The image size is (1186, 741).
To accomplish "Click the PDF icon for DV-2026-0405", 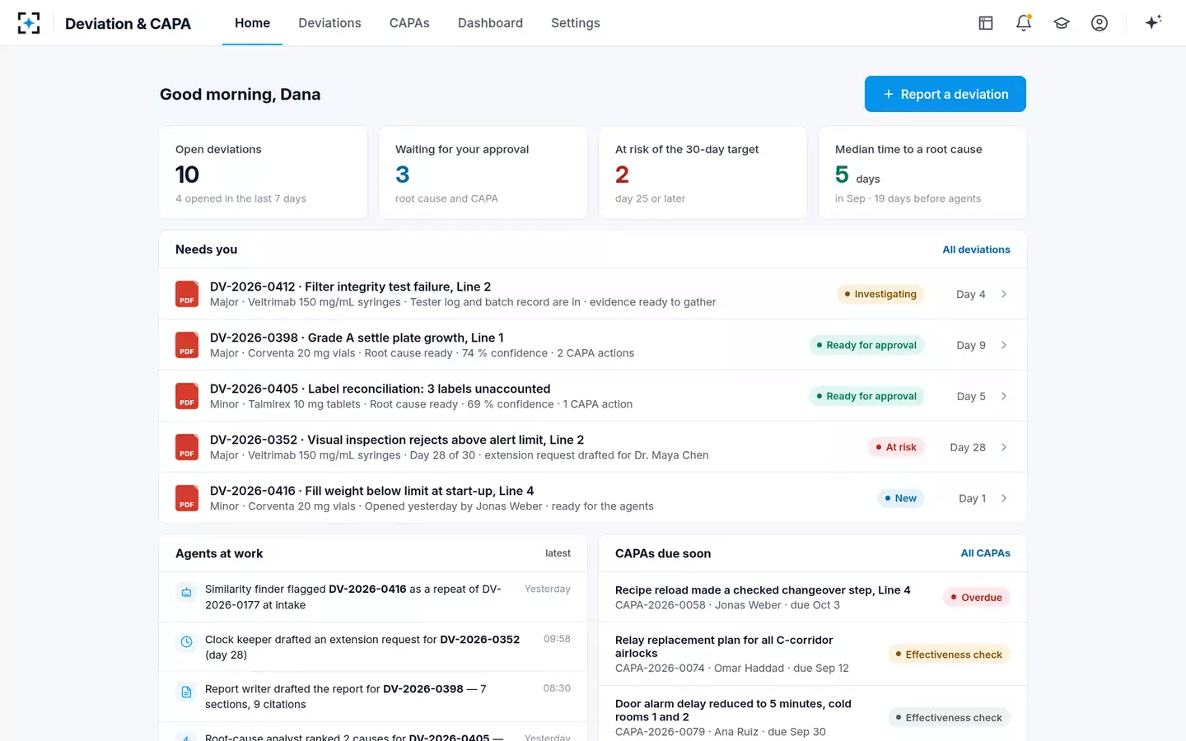I will [x=187, y=396].
